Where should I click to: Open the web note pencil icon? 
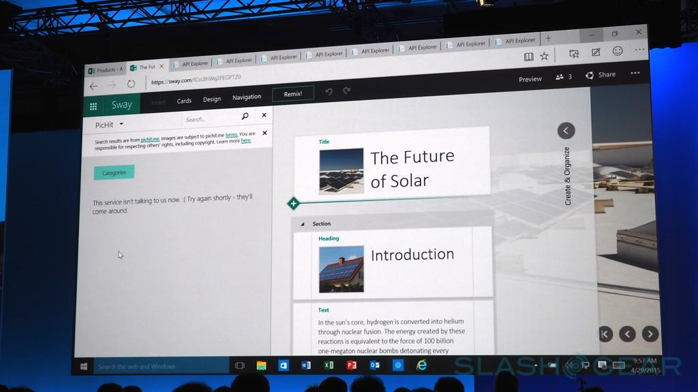tap(596, 52)
